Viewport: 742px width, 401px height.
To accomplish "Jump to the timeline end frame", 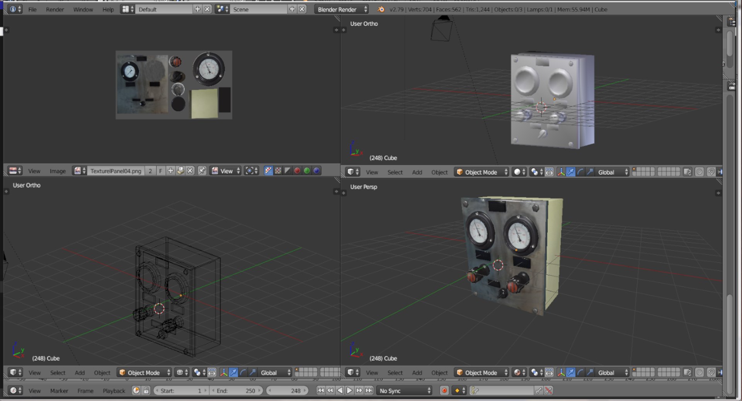I will [369, 391].
